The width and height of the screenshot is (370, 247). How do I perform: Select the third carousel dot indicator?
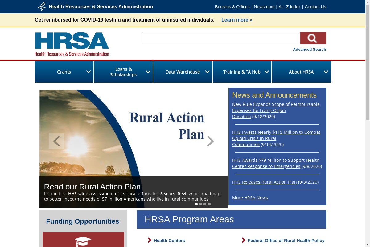pos(205,204)
